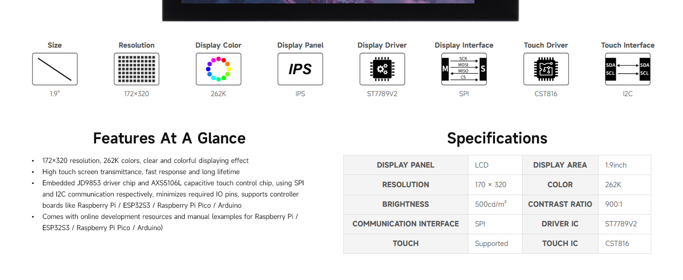
Task: Click the product image at top
Action: [x=340, y=10]
